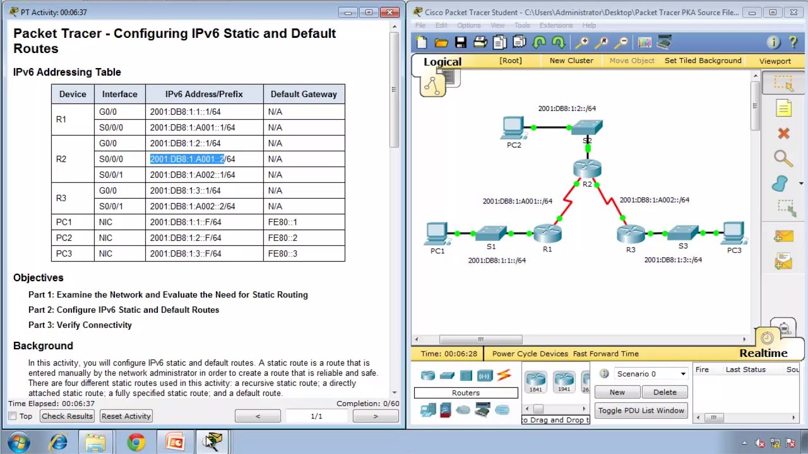Choose the Add Simple PDU envelope tool
Viewport: 808px width, 454px height.
coord(783,236)
